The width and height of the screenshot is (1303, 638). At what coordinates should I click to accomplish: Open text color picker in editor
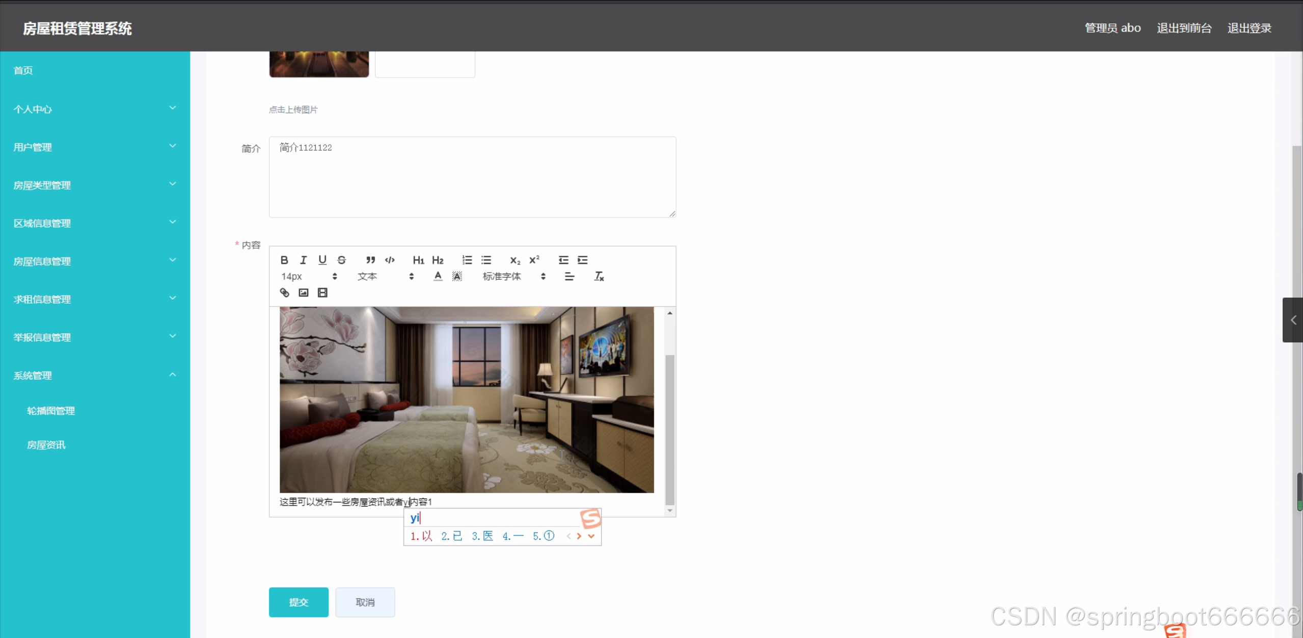click(438, 276)
